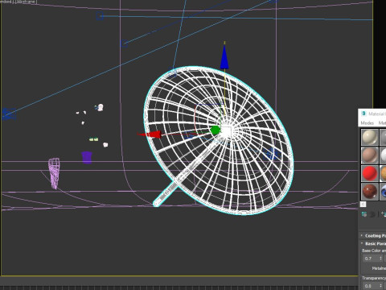Select the cream material sample sphere
The height and width of the screenshot is (290, 386).
point(370,137)
